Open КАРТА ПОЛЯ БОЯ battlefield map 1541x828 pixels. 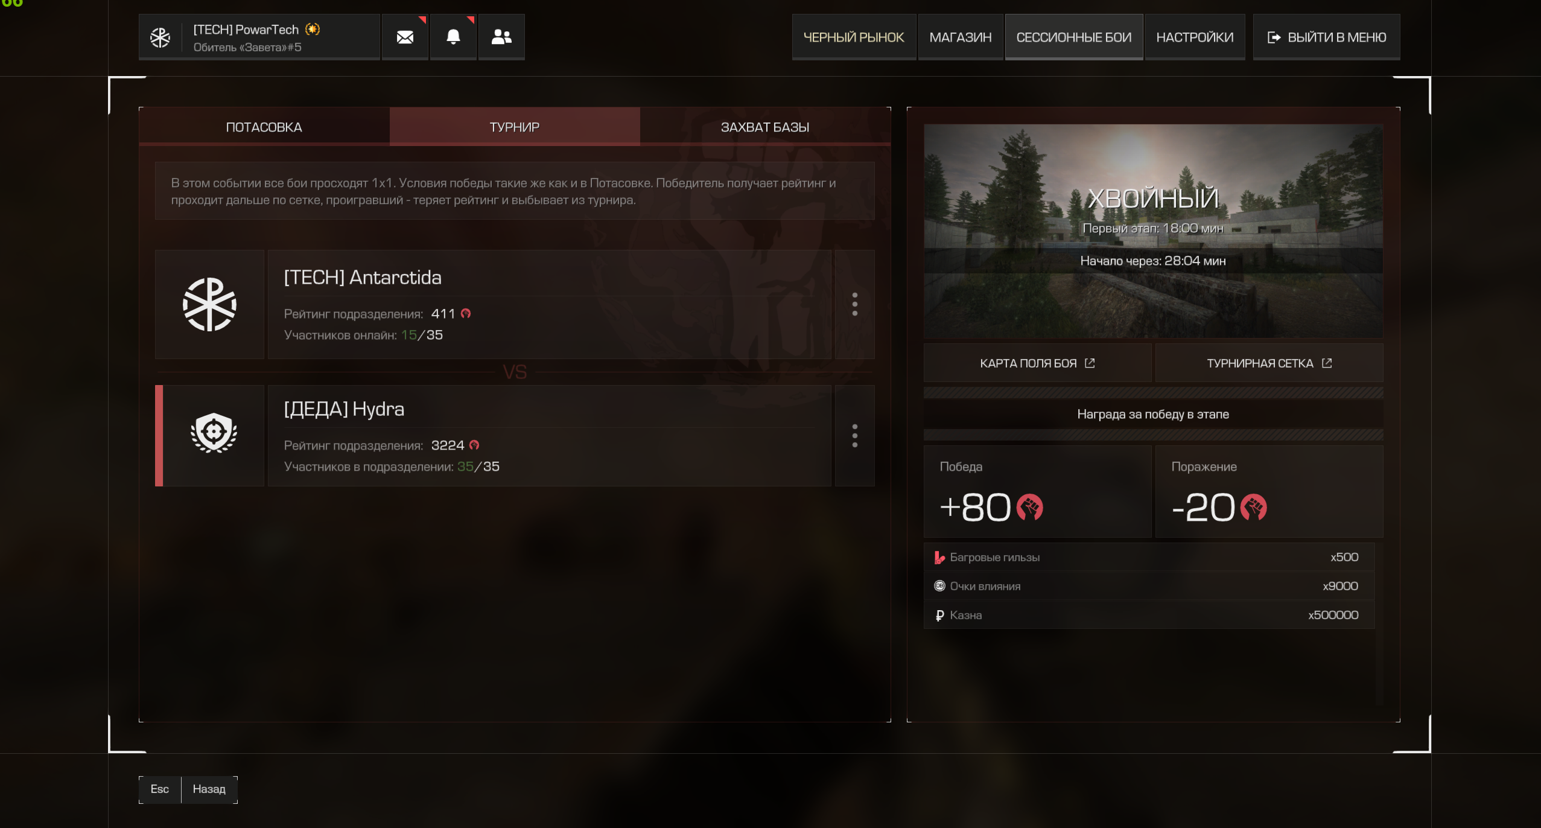(1037, 363)
